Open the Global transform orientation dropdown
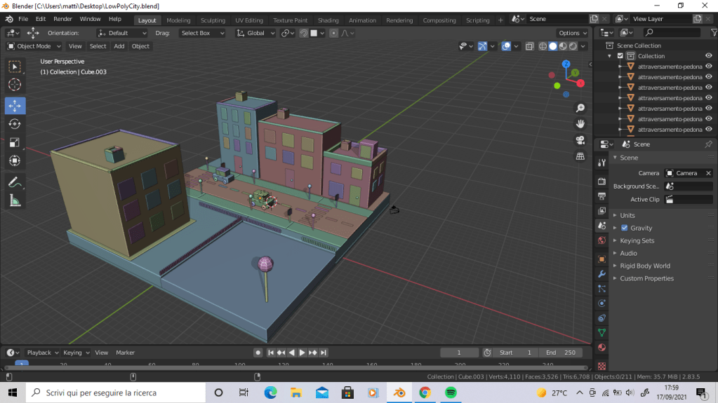 point(255,33)
